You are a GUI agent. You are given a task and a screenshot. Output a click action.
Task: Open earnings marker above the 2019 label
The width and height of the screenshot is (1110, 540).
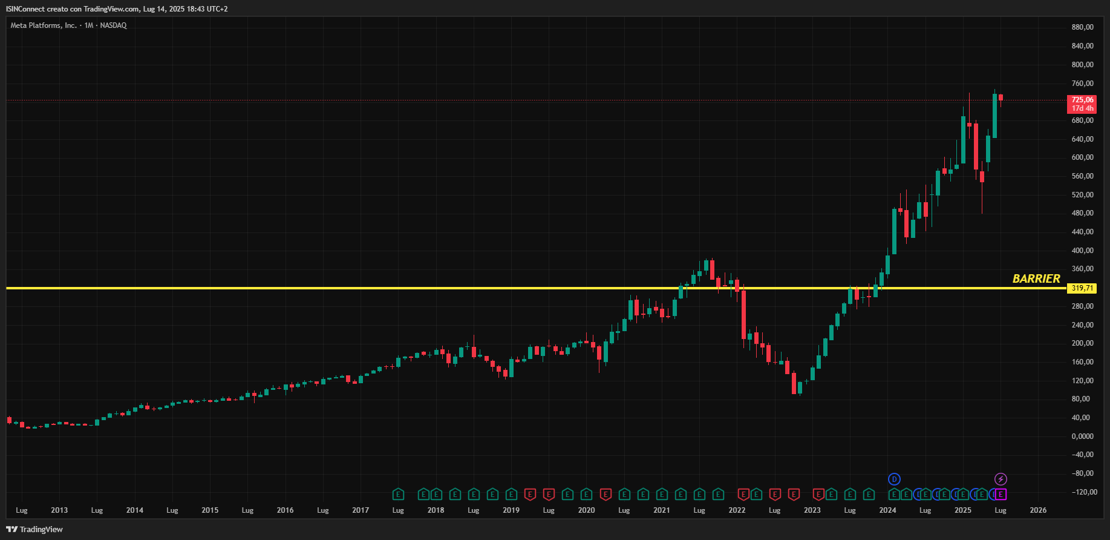pyautogui.click(x=511, y=495)
